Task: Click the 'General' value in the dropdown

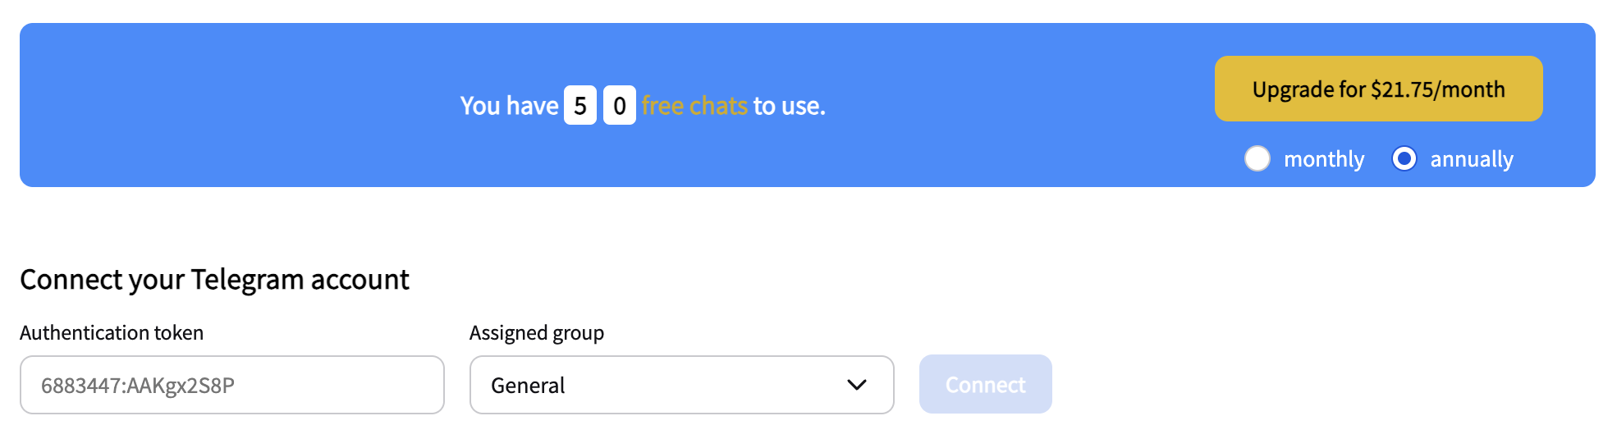Action: [x=528, y=386]
